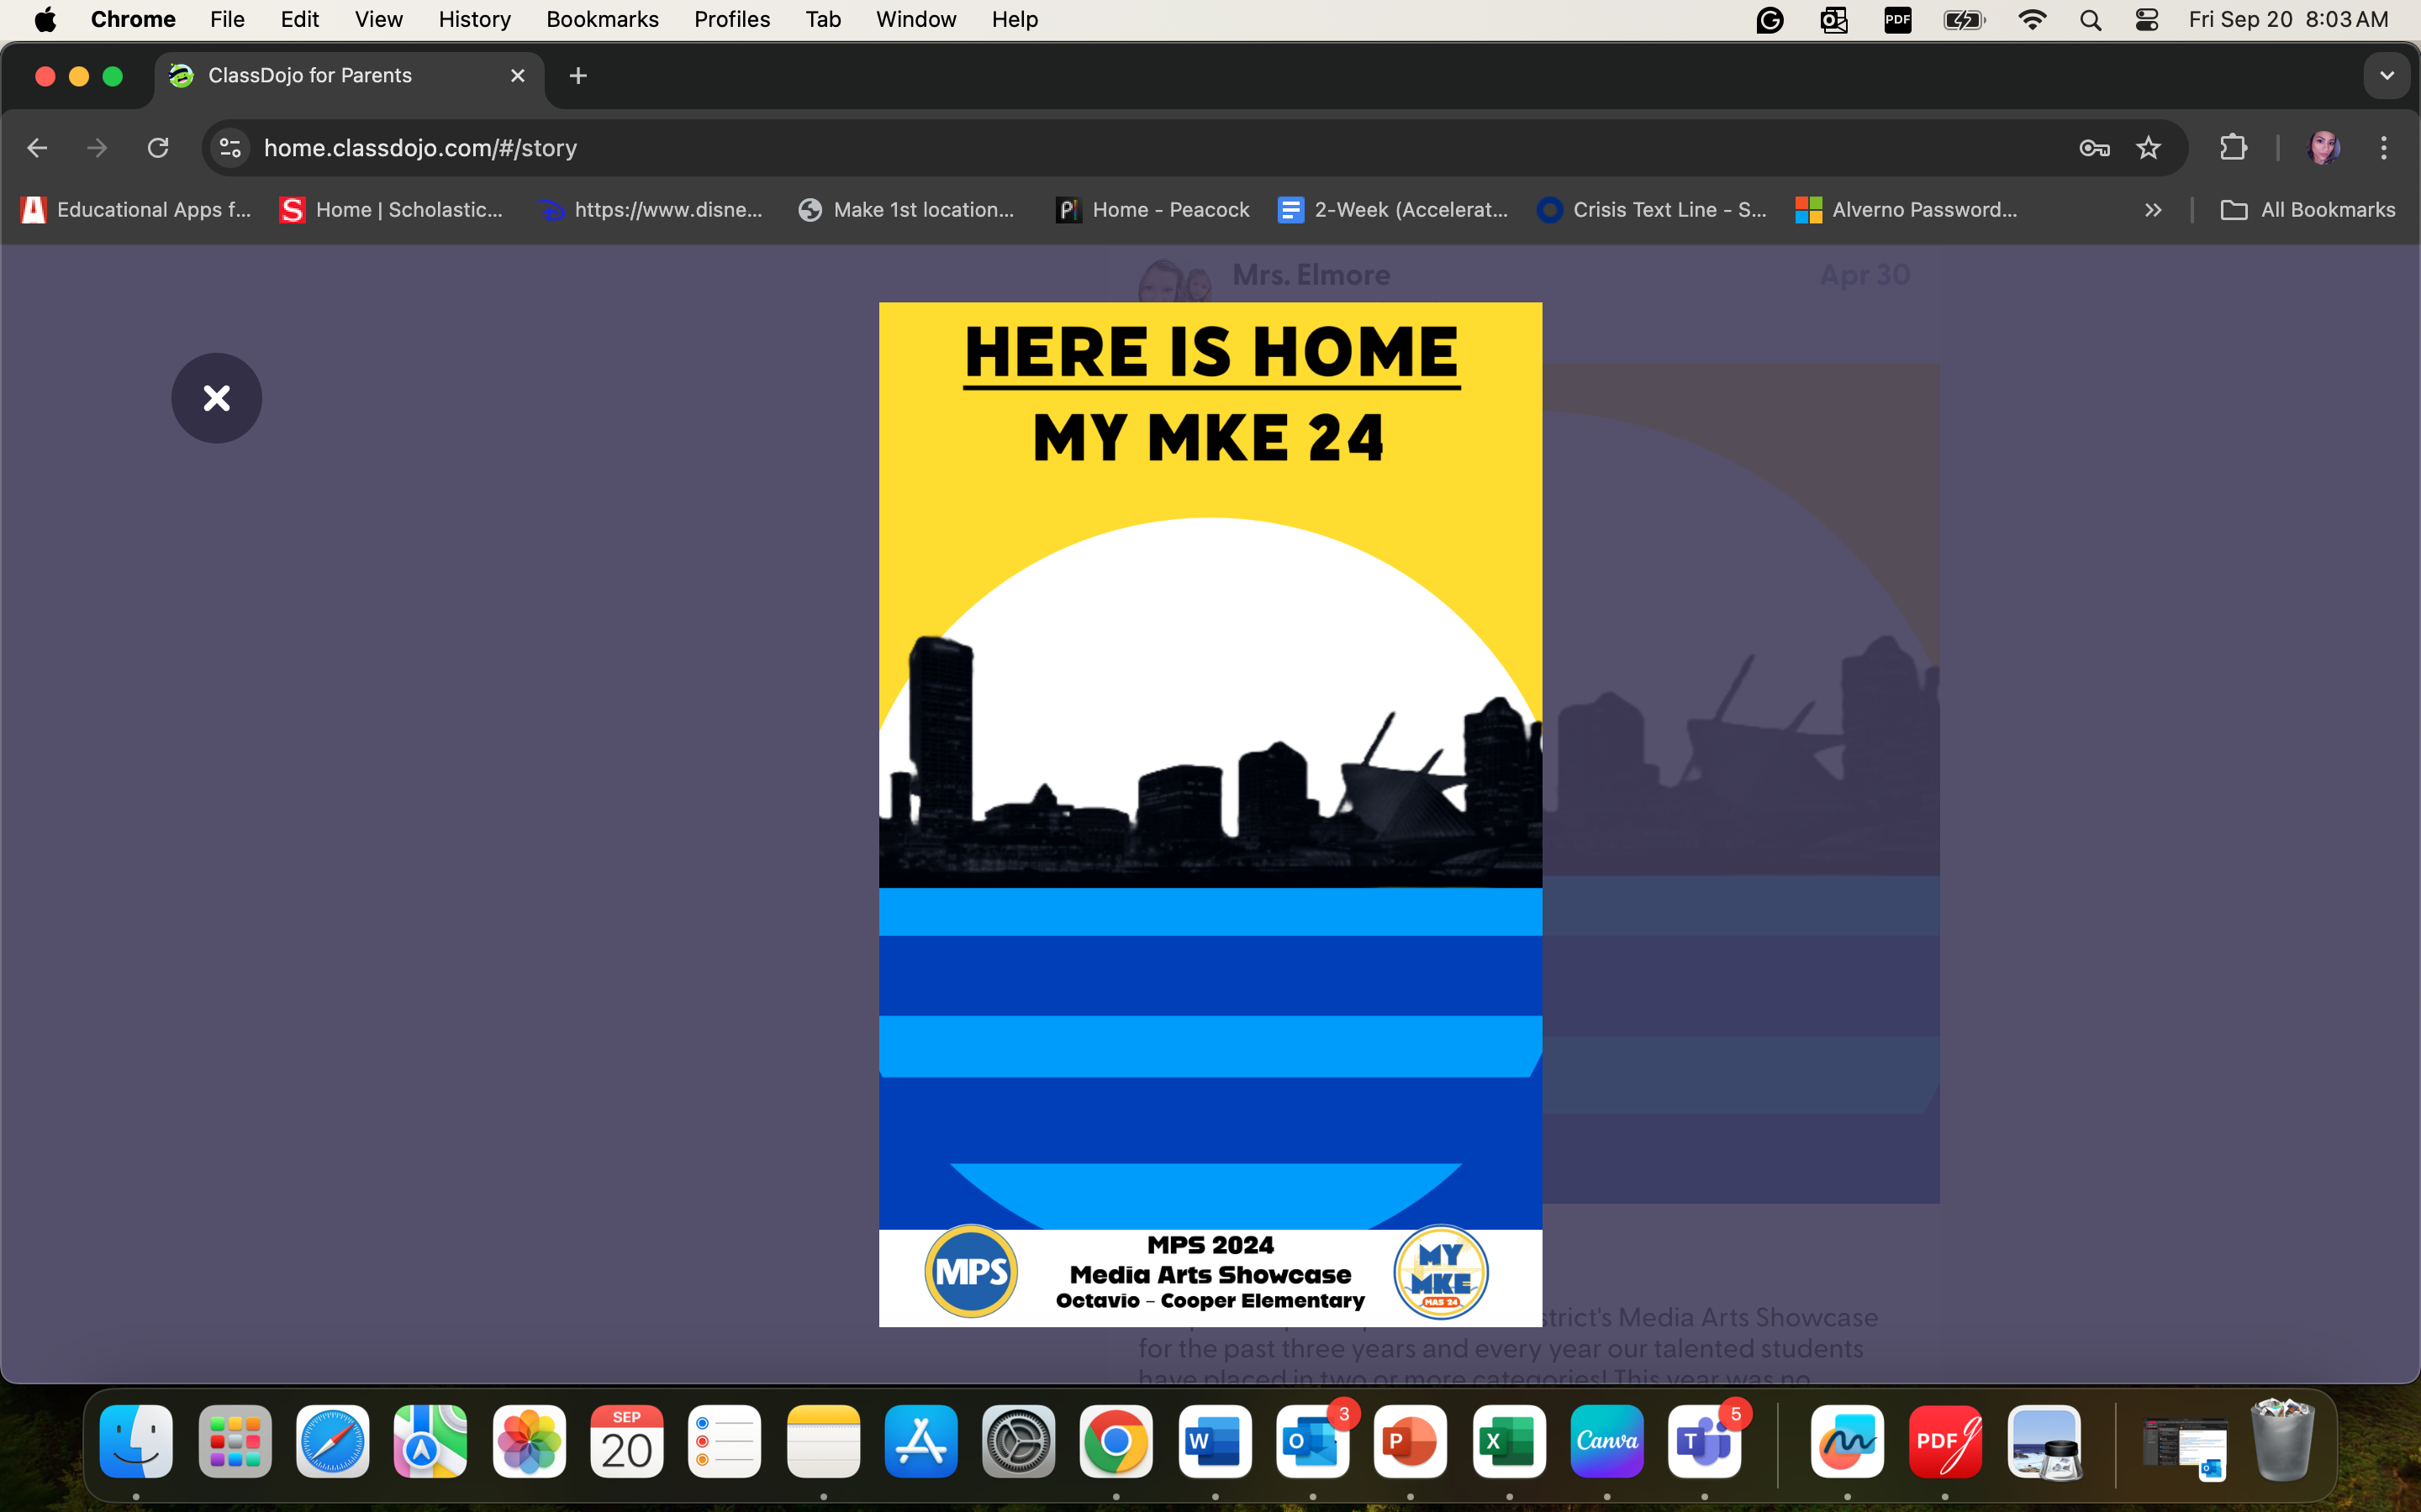This screenshot has height=1512, width=2421.
Task: Open a new tab with plus button
Action: pos(578,76)
